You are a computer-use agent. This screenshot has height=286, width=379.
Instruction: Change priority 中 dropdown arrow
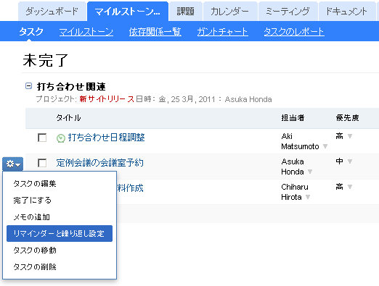(x=350, y=161)
